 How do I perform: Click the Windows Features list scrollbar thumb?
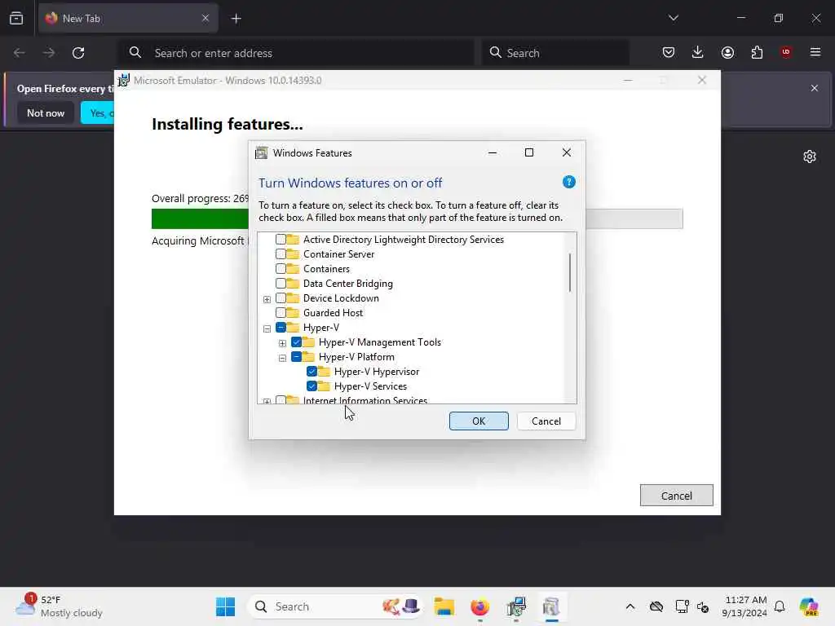click(x=570, y=272)
